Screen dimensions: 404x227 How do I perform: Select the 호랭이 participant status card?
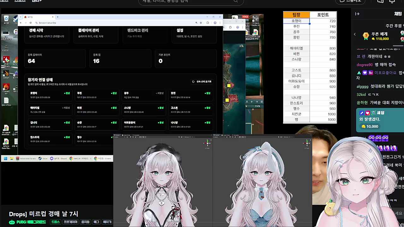point(50,95)
